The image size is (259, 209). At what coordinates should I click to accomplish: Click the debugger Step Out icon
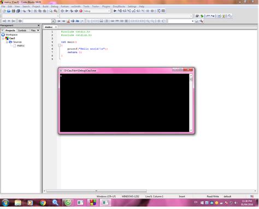pyautogui.click(x=134, y=11)
